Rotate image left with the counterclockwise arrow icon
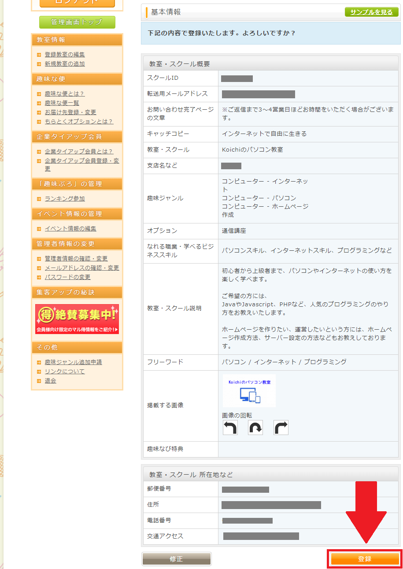 point(230,428)
